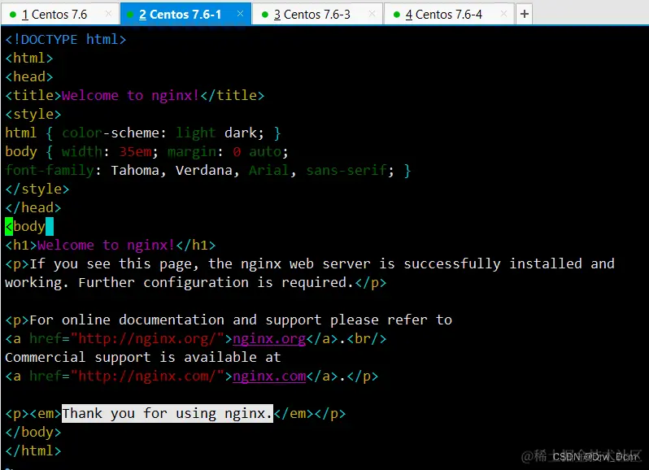Click the font-family: Tahoma, Verdana line
The image size is (649, 470).
(207, 171)
